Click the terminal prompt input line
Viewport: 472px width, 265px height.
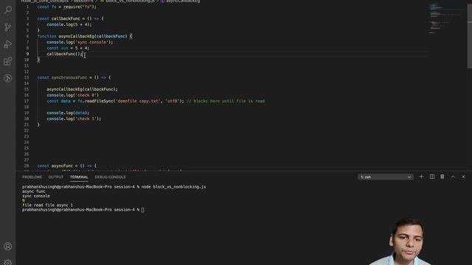coord(83,210)
